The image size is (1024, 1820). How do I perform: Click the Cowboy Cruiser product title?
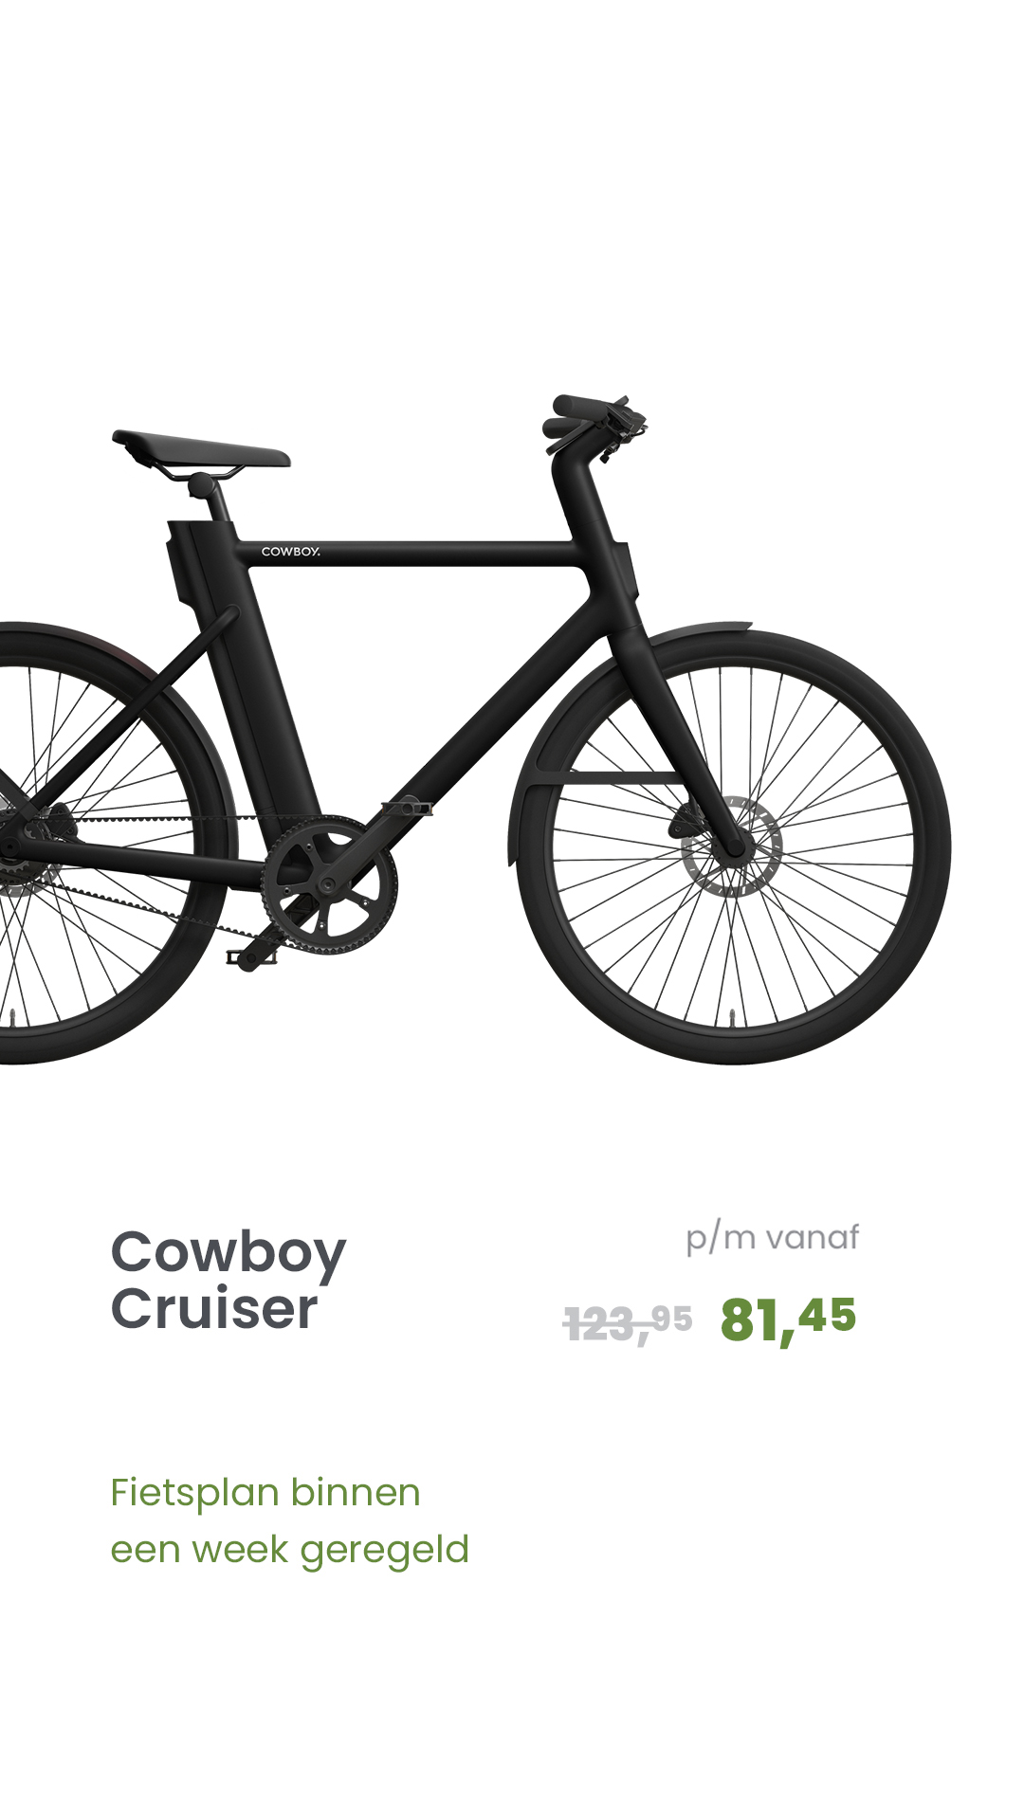pyautogui.click(x=229, y=1281)
